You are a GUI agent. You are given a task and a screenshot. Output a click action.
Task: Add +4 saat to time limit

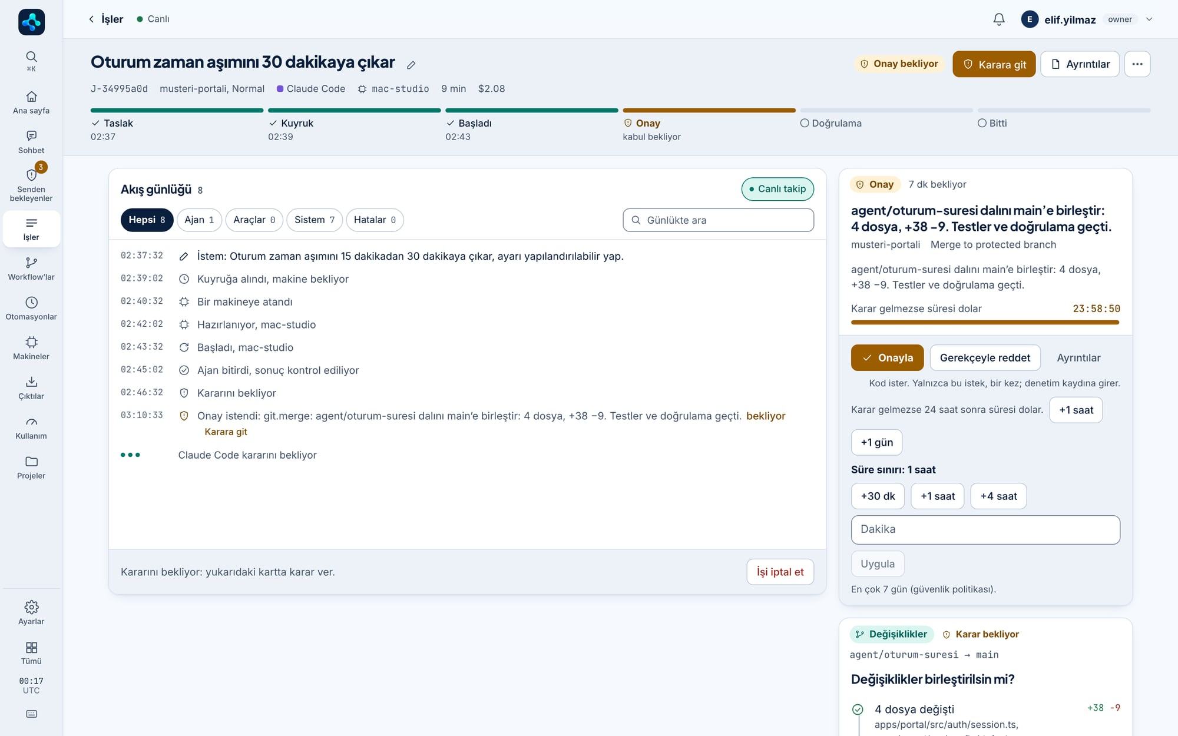[998, 496]
